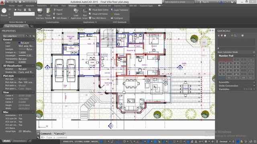
Task: Collapse the 3D Visualization section
Action: 33,66
